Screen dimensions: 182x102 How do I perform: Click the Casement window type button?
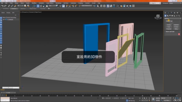176,25
